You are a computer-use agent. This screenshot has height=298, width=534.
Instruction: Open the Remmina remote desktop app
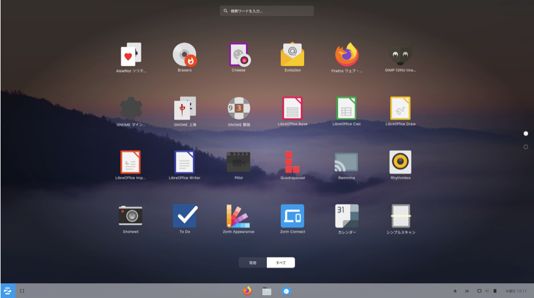pyautogui.click(x=346, y=162)
